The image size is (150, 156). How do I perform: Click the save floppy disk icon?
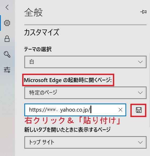[139, 110]
